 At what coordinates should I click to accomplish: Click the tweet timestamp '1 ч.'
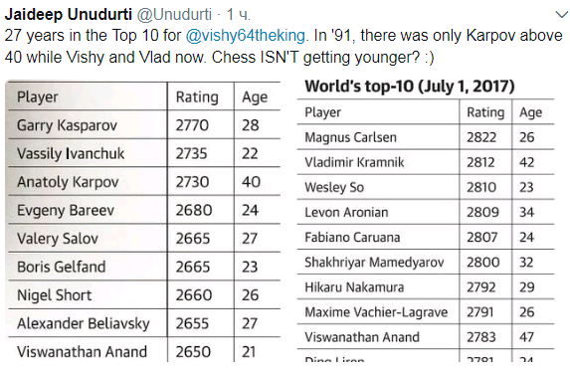[x=239, y=15]
